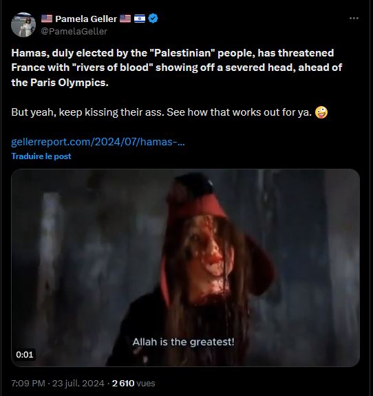Click the zany face emoji in the post
Viewport: 373px width, 396px height.
tap(321, 112)
